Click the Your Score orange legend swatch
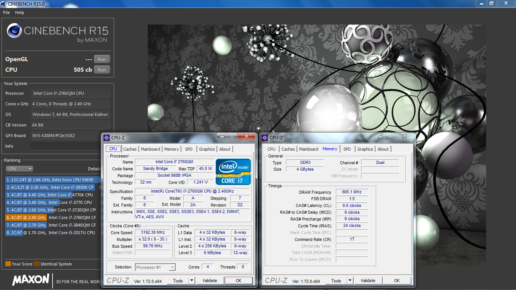Image resolution: width=516 pixels, height=290 pixels. tap(8, 264)
